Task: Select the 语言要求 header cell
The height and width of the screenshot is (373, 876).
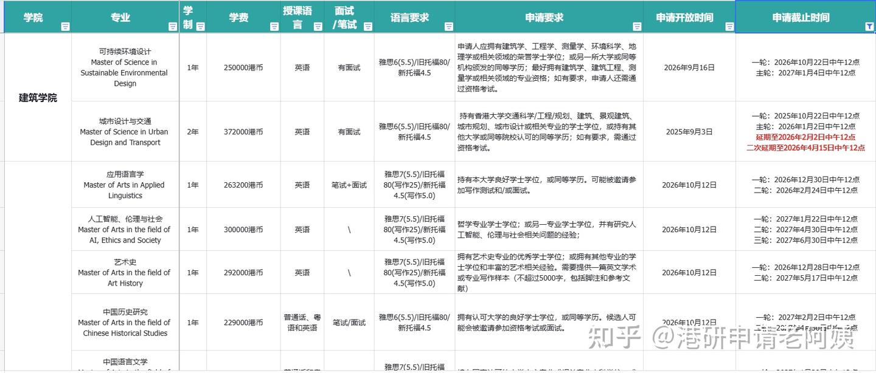Action: click(414, 17)
